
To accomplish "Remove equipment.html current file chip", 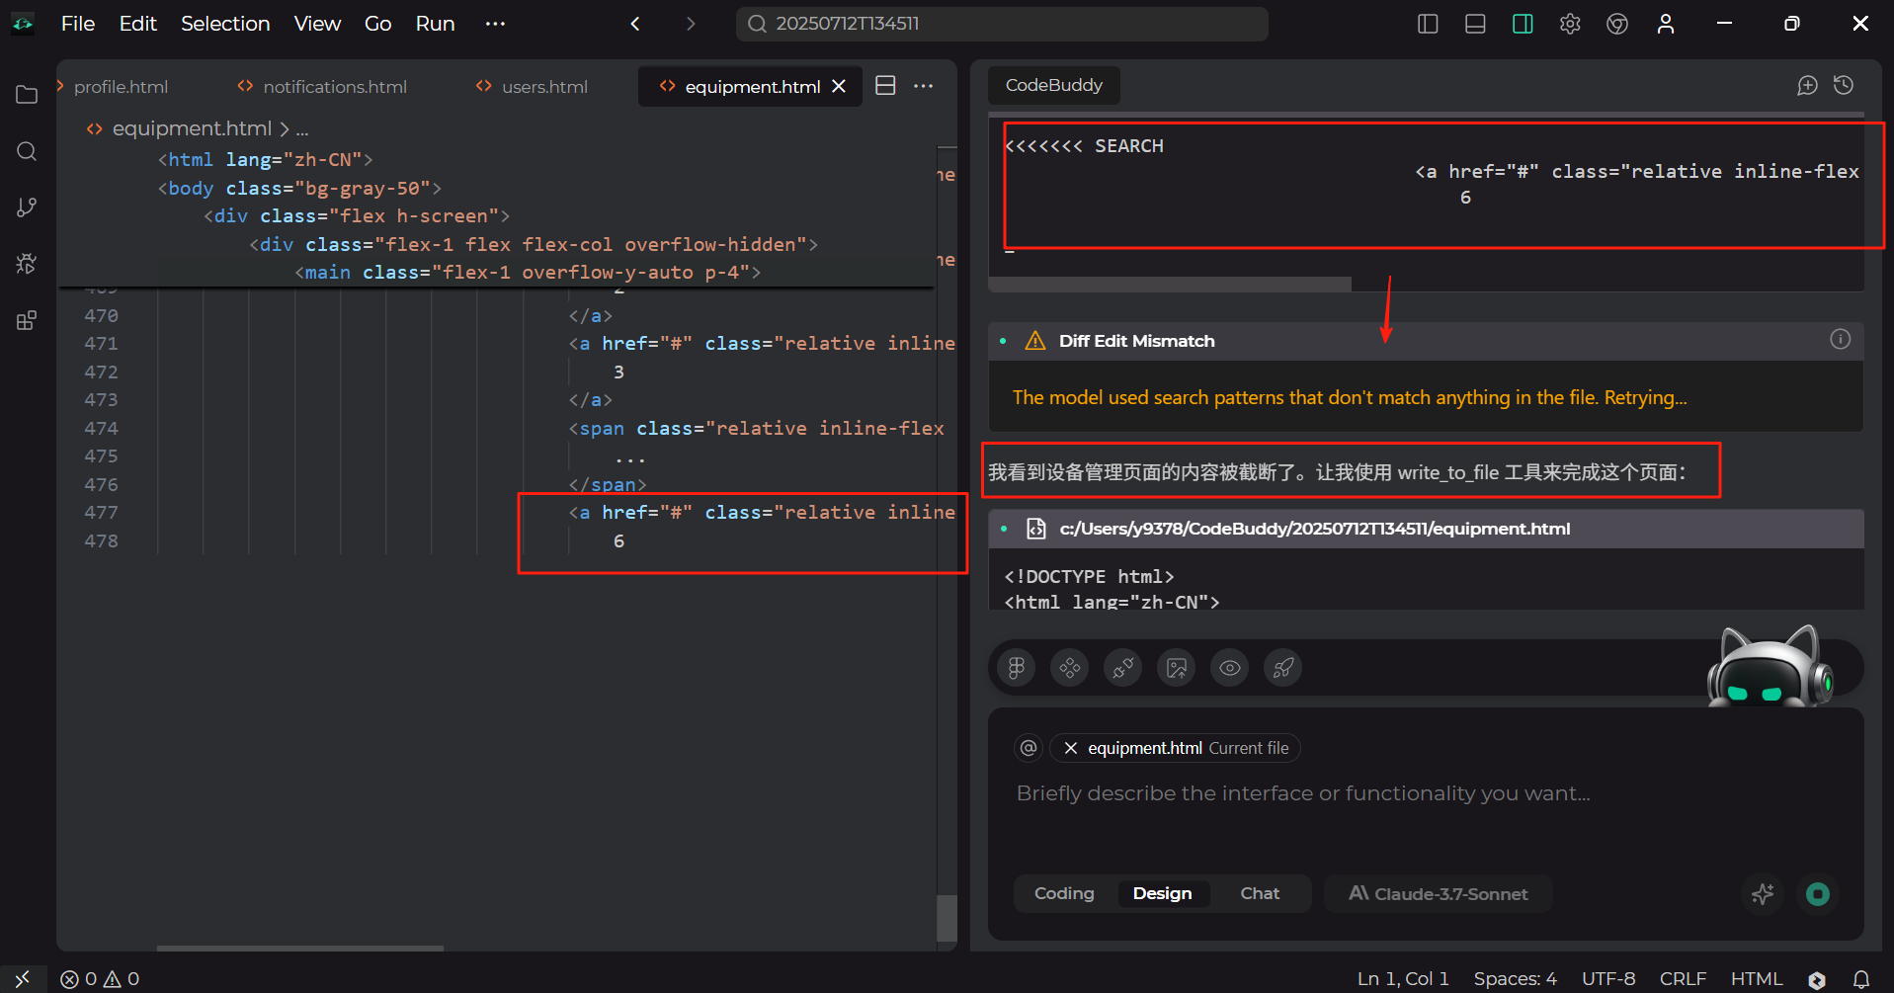I will coord(1070,748).
